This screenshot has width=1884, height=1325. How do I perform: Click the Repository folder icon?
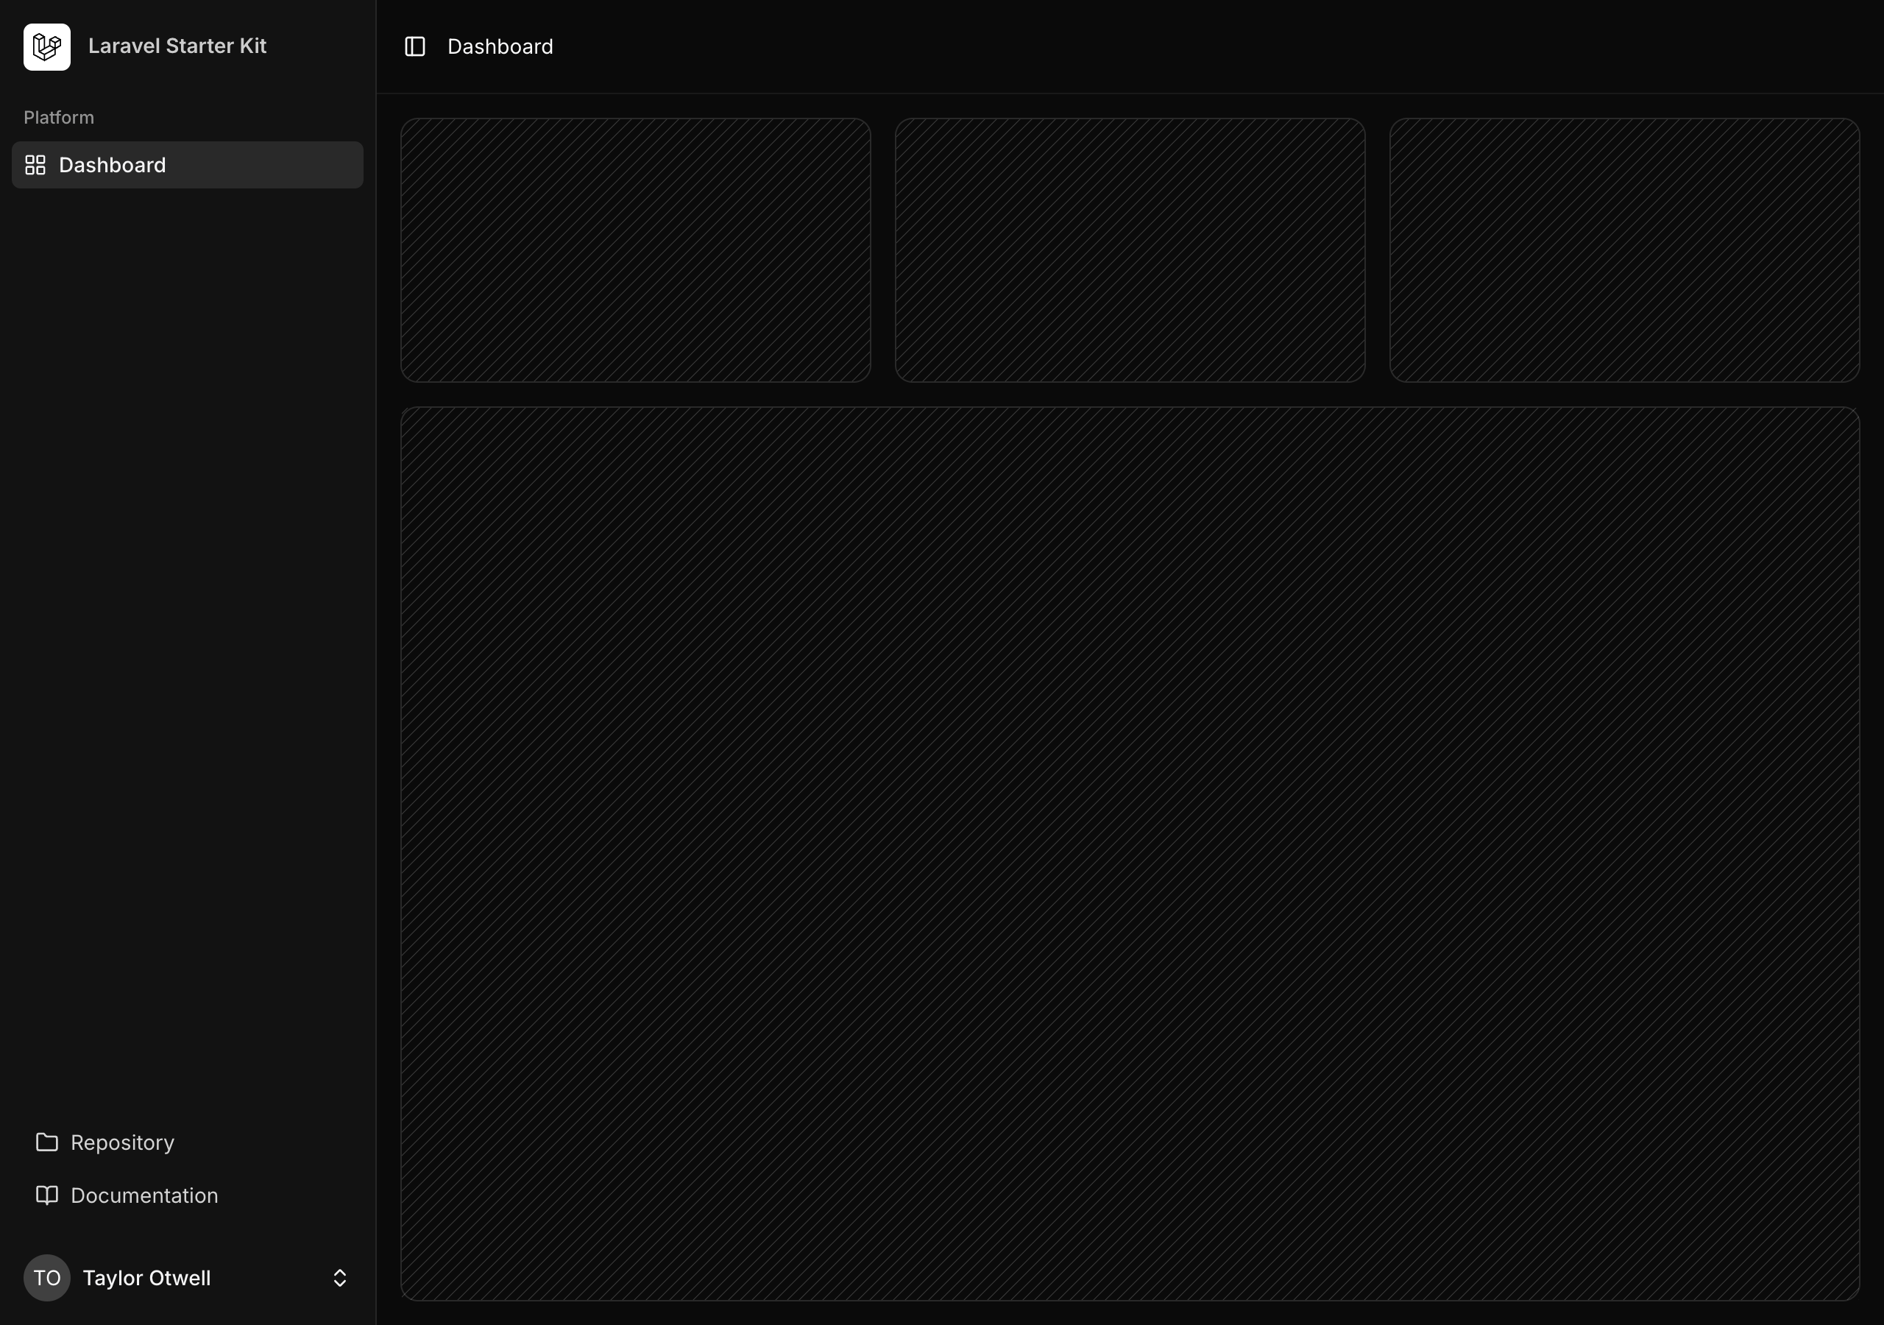click(x=47, y=1142)
